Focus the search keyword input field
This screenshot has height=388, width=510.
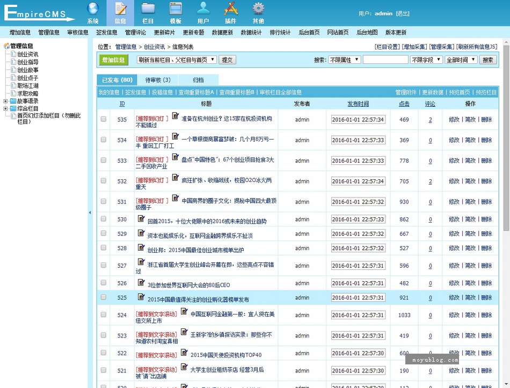385,60
